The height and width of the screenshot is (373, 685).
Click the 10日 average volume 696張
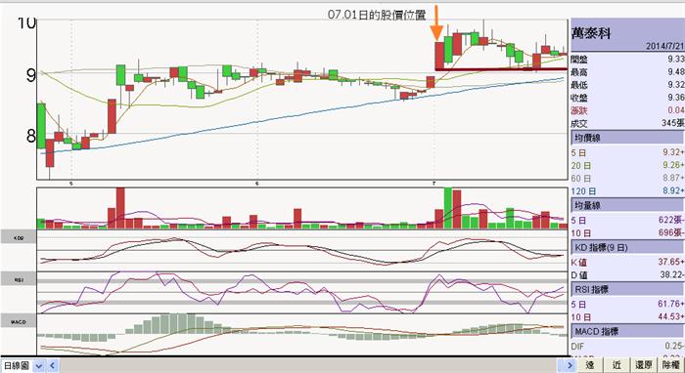(672, 233)
